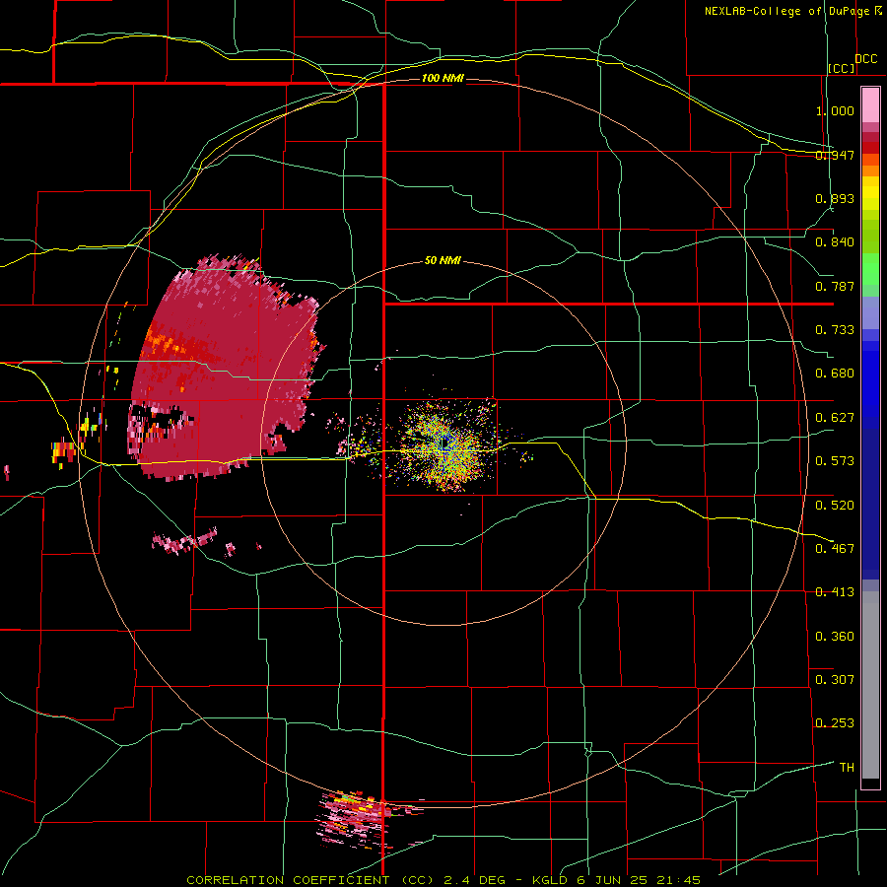Image resolution: width=887 pixels, height=887 pixels.
Task: Click the 21:45 timestamp
Action: point(678,880)
